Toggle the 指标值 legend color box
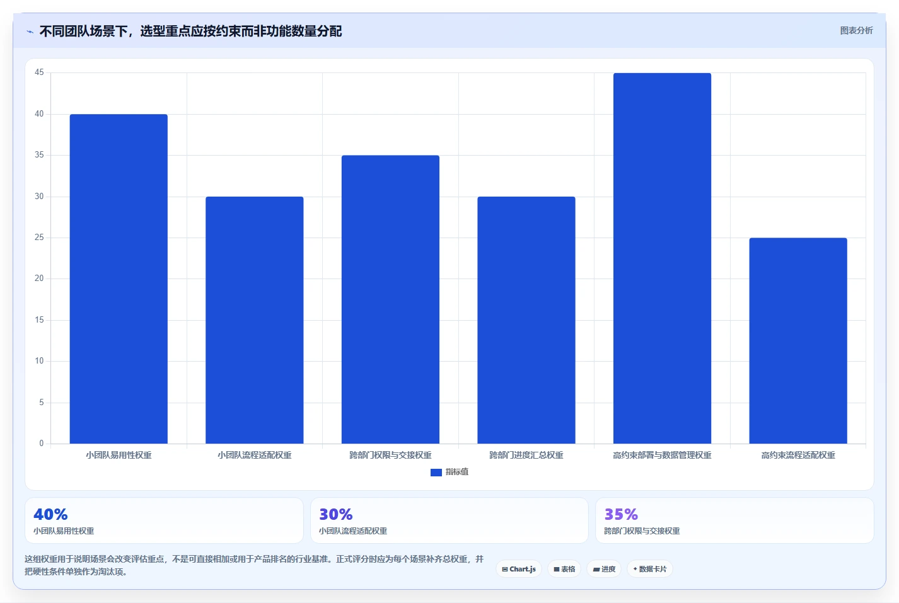The width and height of the screenshot is (899, 603). 436,472
